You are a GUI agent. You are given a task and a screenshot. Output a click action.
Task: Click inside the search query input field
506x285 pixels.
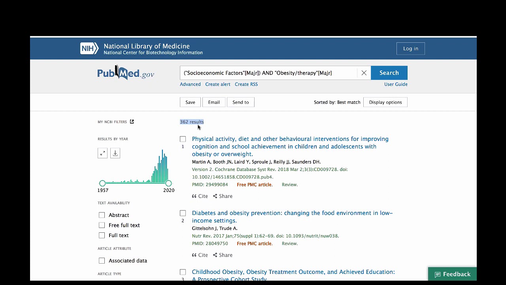269,73
